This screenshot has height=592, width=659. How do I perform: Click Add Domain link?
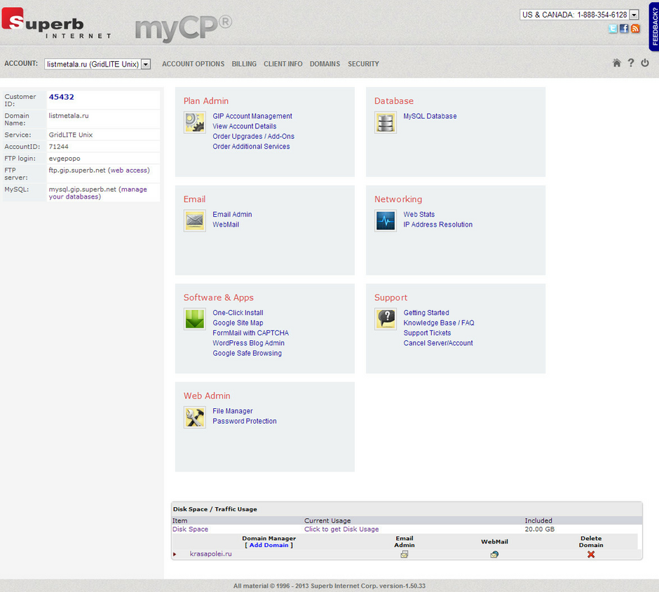[x=269, y=545]
